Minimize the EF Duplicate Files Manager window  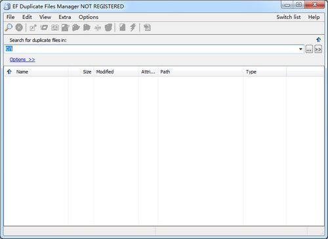(287, 5)
